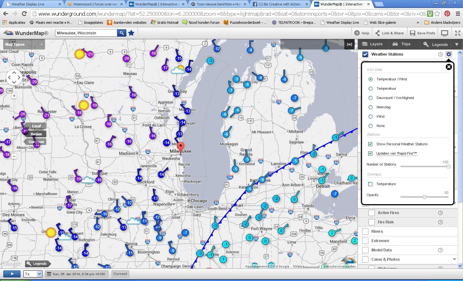Click the broadcast signal icon on map

point(350,44)
